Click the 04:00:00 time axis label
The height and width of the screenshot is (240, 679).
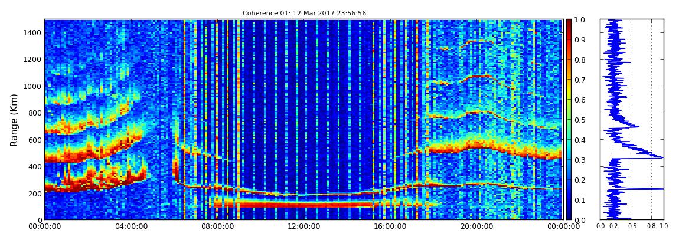[130, 226]
